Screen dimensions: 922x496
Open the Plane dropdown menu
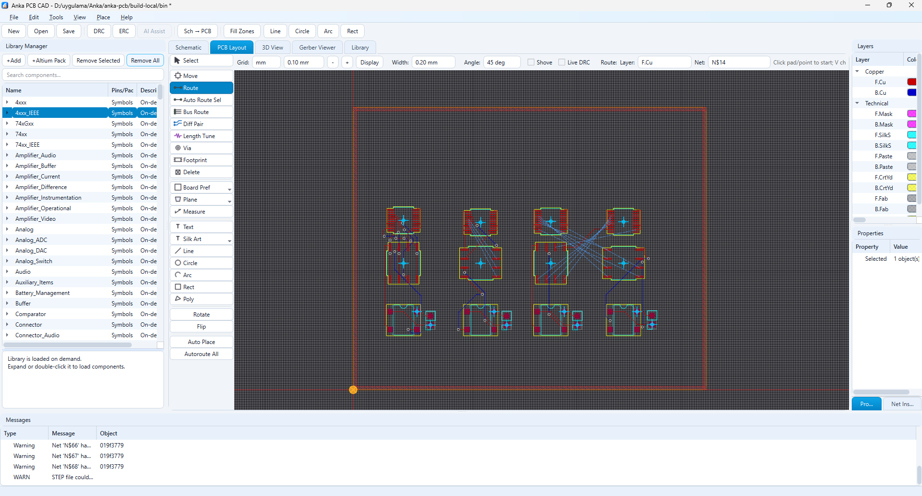click(229, 201)
